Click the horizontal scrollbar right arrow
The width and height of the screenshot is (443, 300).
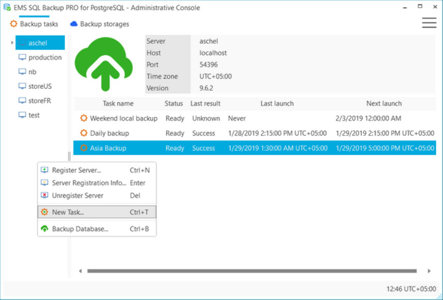tap(429, 271)
